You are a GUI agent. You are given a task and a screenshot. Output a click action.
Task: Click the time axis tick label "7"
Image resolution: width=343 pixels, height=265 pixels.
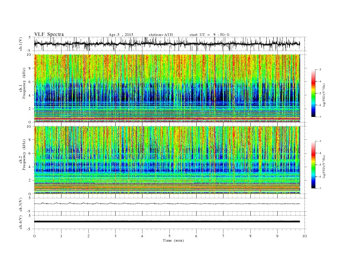tap(223, 236)
